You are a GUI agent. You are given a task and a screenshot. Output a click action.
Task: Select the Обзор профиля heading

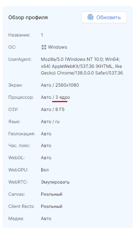point(28,17)
